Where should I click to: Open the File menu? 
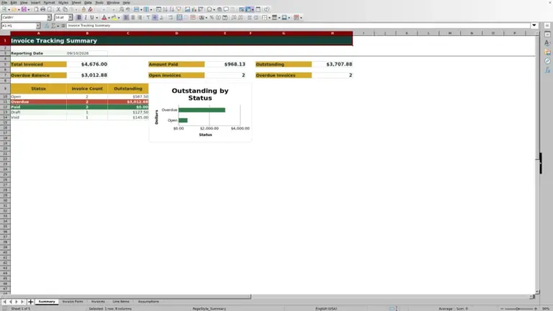(x=4, y=2)
